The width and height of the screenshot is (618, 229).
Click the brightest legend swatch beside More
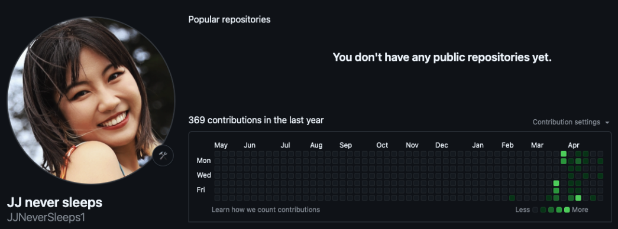[567, 210]
